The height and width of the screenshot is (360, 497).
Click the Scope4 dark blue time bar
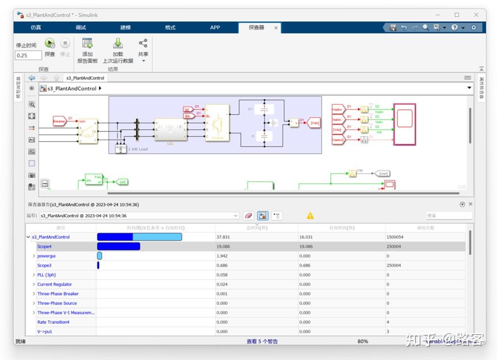[x=119, y=246]
